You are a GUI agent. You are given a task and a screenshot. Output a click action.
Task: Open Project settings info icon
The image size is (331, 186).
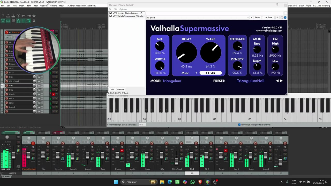click(x=18, y=16)
